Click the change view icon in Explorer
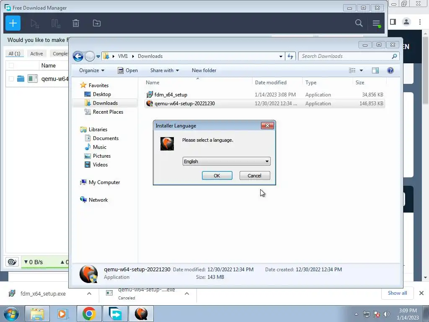Screen dimensions: 429x322 tap(352, 70)
